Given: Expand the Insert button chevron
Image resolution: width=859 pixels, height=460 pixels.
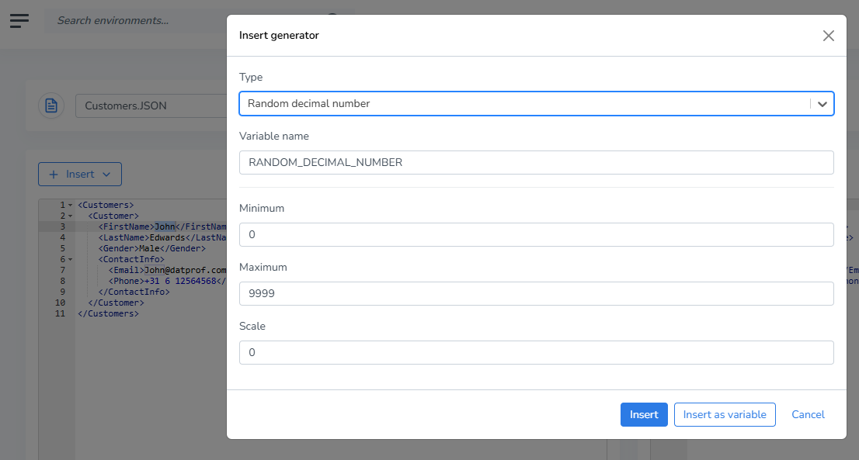Looking at the screenshot, I should coord(107,175).
